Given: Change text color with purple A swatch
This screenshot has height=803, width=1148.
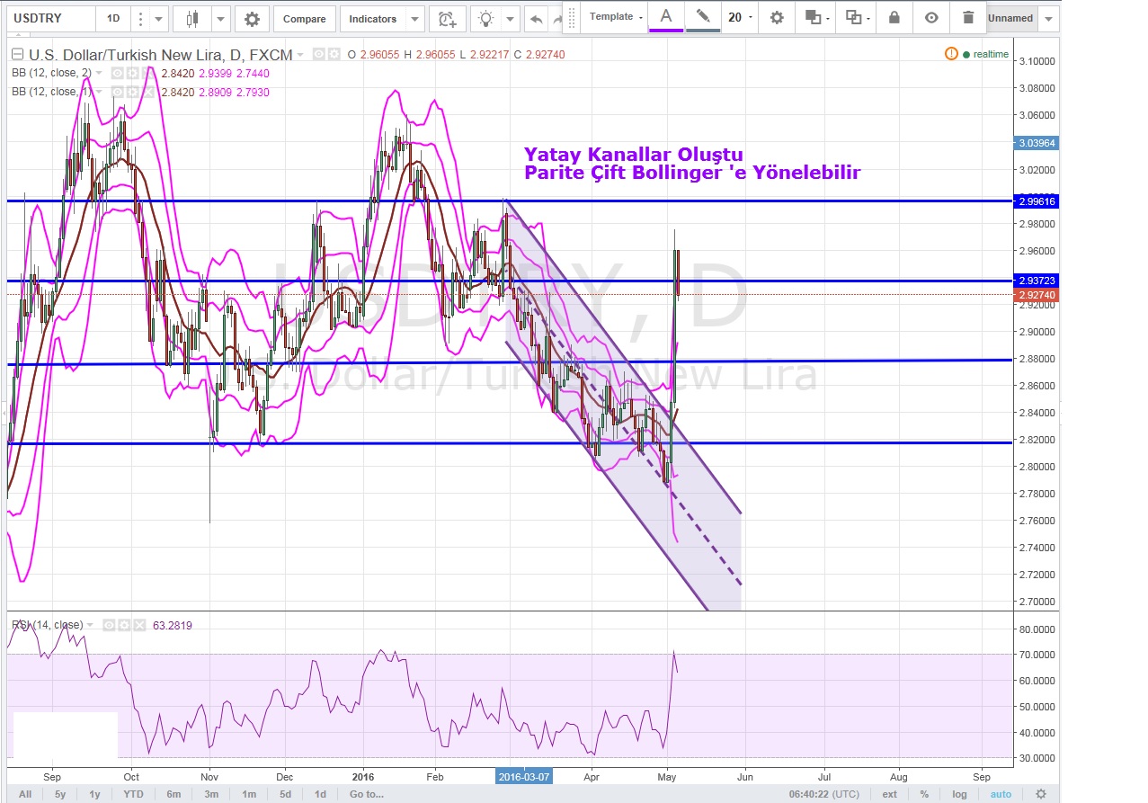Looking at the screenshot, I should tap(665, 17).
